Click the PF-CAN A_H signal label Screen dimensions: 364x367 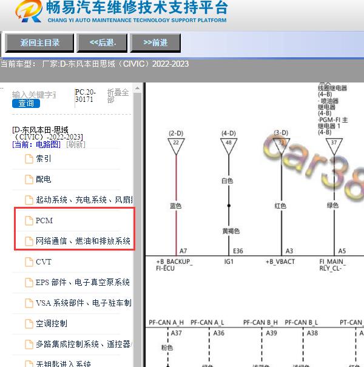[166, 323]
